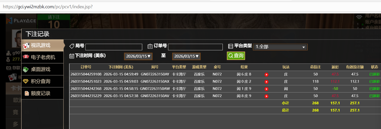The width and height of the screenshot is (381, 129).
Task: Play video replay for round GN072263150AV
Action: 266,96
